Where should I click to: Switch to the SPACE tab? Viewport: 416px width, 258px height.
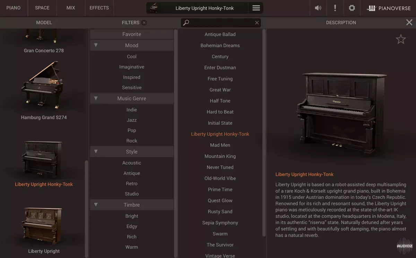coord(42,8)
